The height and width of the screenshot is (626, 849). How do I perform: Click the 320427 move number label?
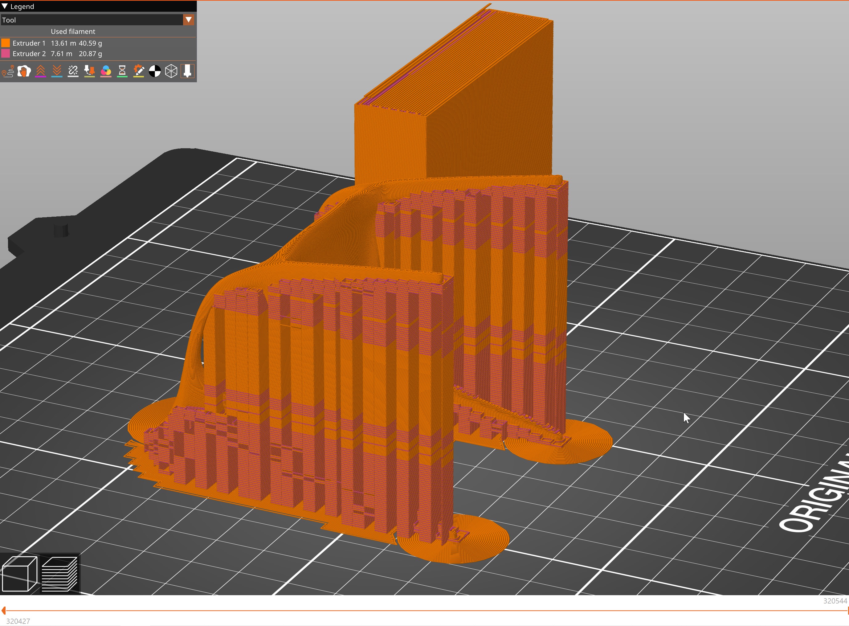tap(18, 621)
